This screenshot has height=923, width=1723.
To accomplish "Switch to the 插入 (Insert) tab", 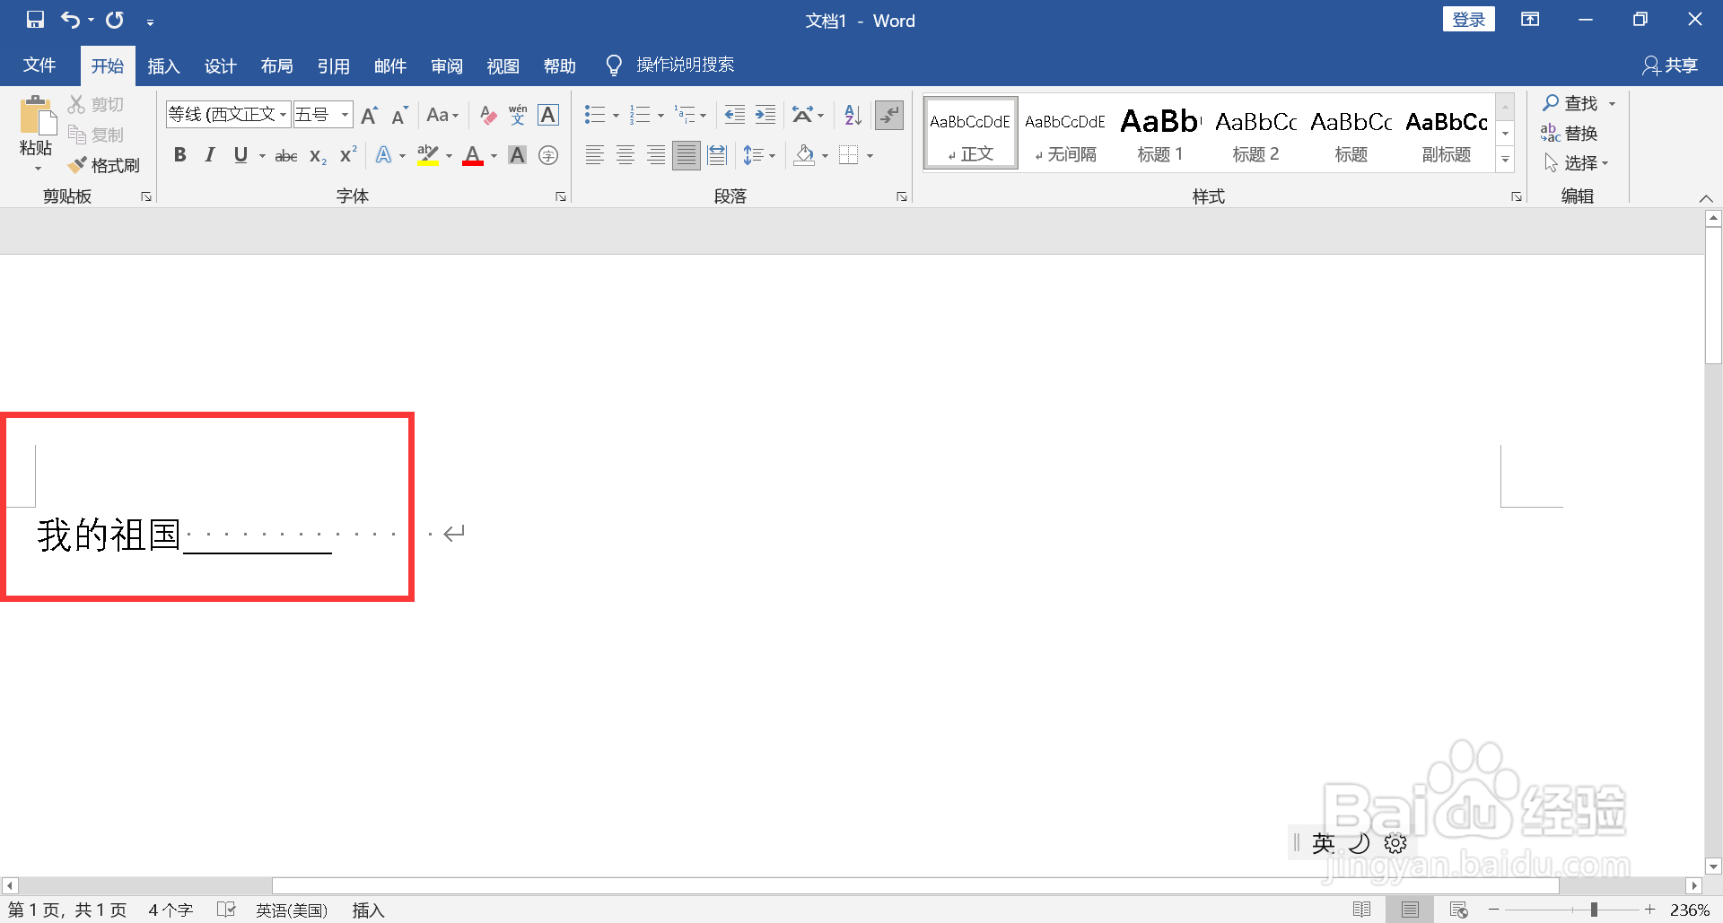I will point(163,65).
